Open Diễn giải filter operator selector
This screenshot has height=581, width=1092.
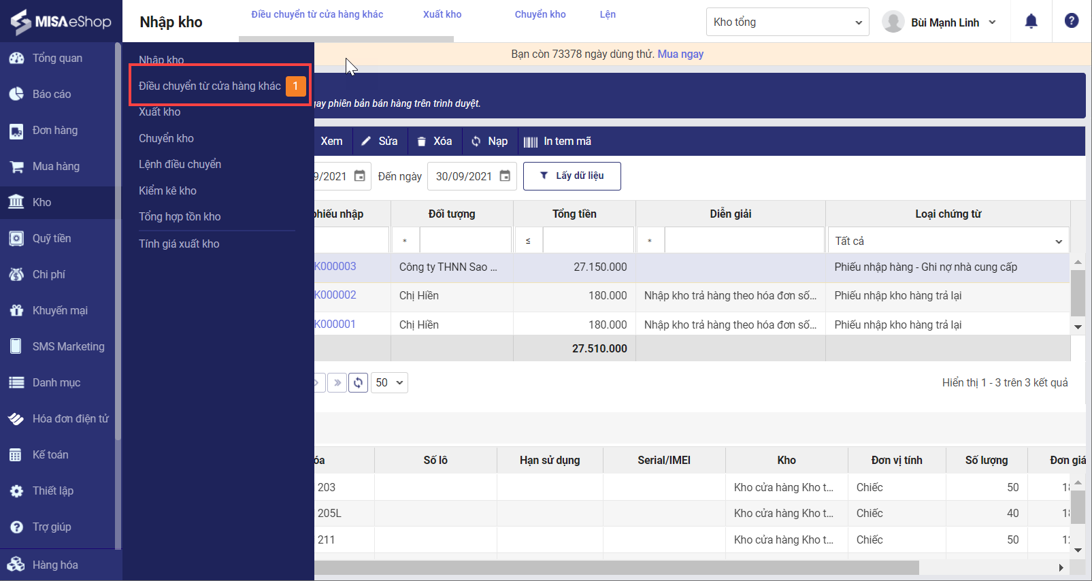click(x=650, y=241)
